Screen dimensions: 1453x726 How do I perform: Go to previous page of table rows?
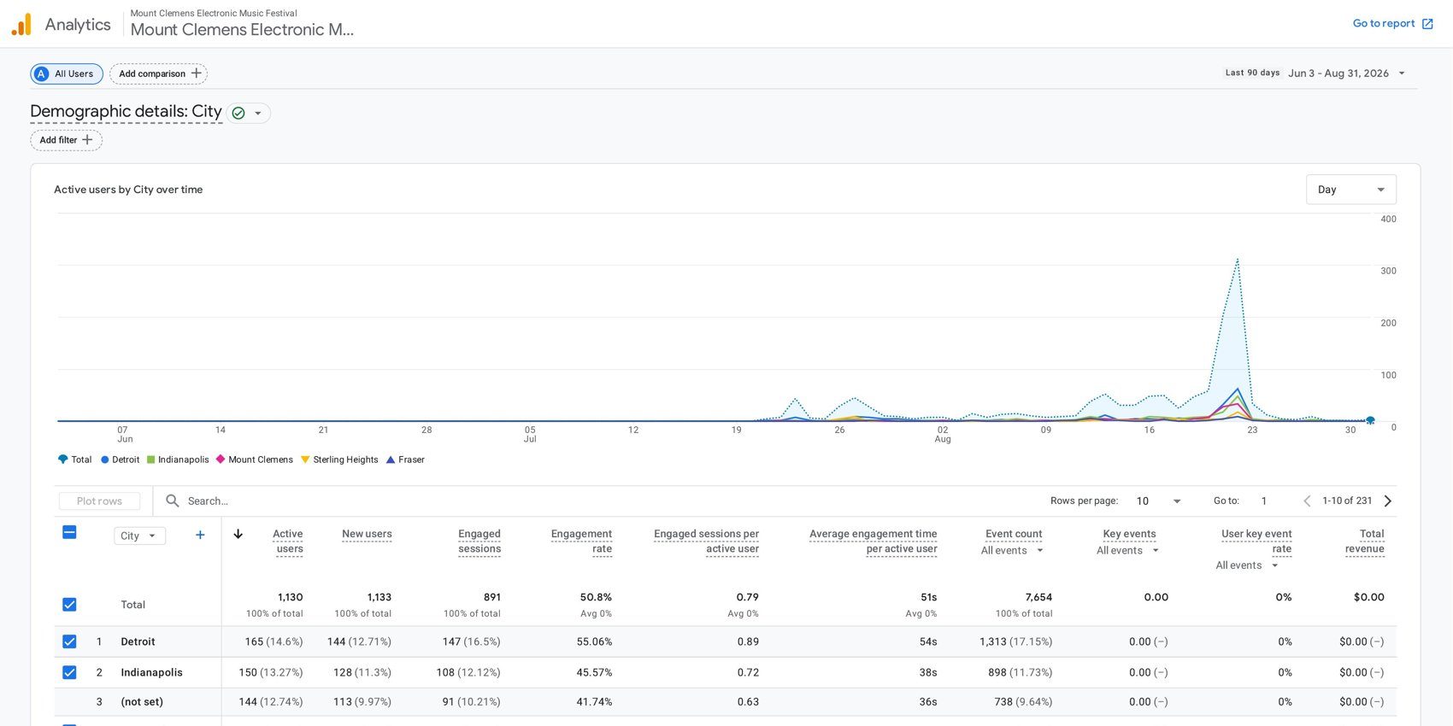[x=1307, y=501]
